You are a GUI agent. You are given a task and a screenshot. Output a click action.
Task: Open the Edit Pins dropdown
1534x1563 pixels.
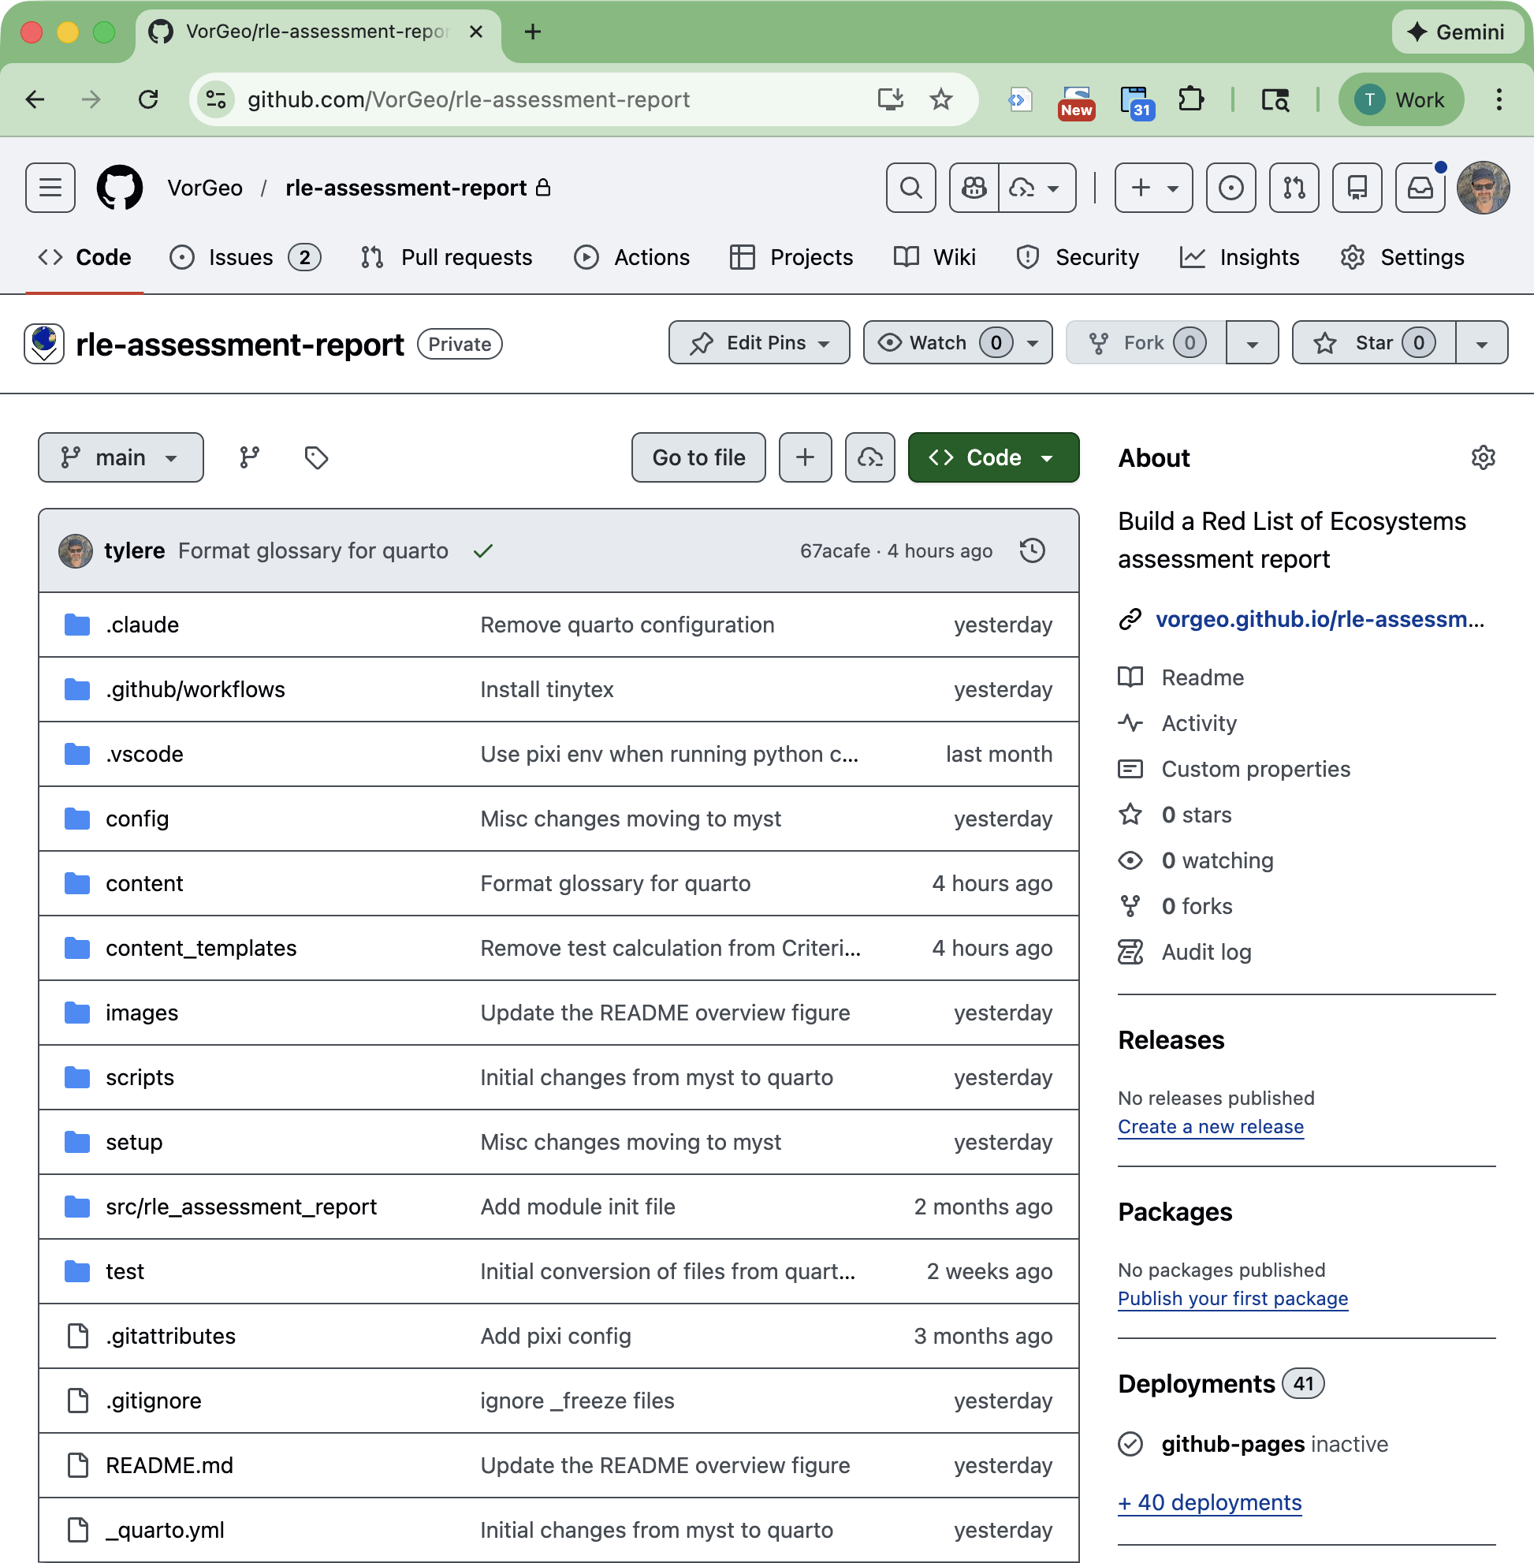click(x=759, y=342)
